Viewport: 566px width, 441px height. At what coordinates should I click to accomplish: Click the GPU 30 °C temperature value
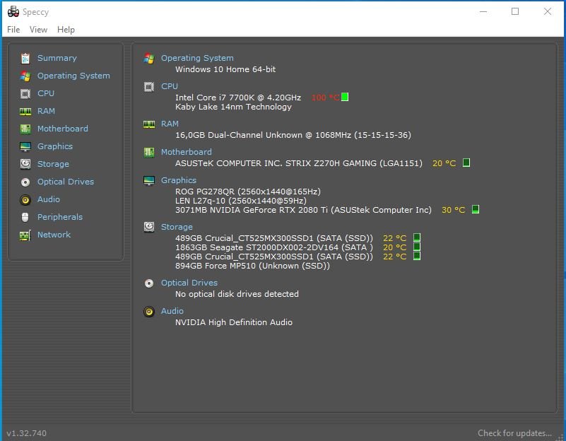point(454,210)
